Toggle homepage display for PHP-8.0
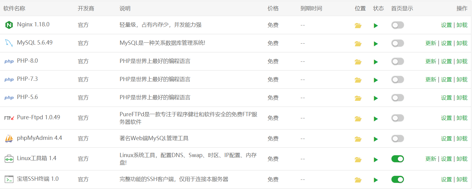472x191 pixels. (x=398, y=61)
